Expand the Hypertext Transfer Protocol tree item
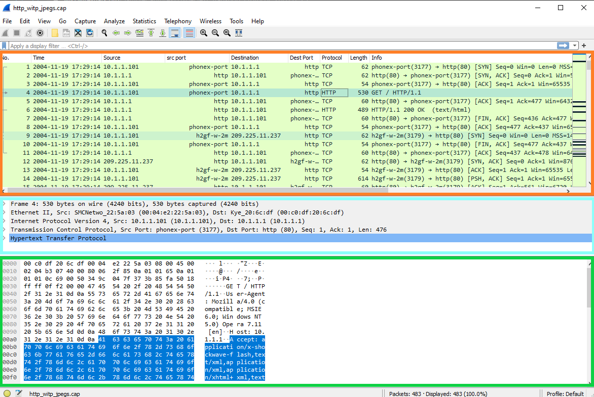Image resolution: width=594 pixels, height=397 pixels. point(5,238)
